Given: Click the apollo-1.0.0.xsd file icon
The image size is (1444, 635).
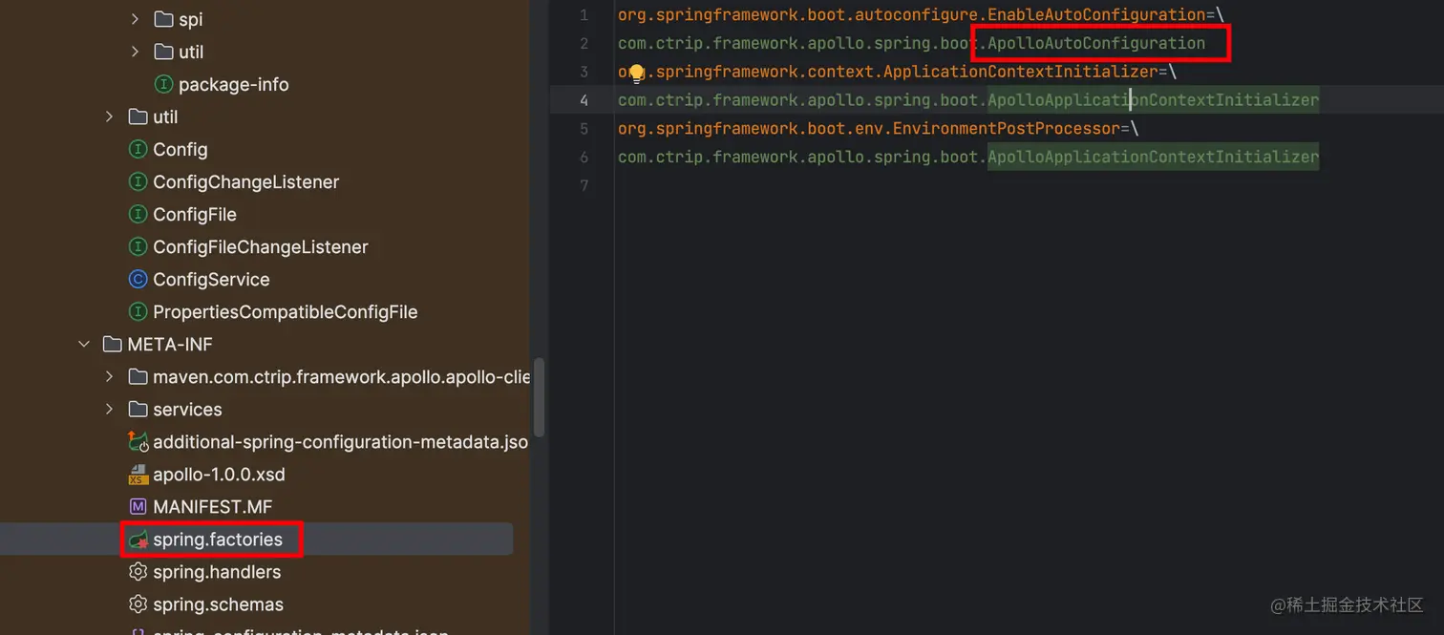Looking at the screenshot, I should tap(138, 475).
